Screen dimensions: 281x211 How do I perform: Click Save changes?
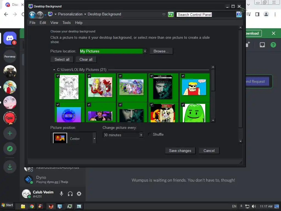[180, 151]
